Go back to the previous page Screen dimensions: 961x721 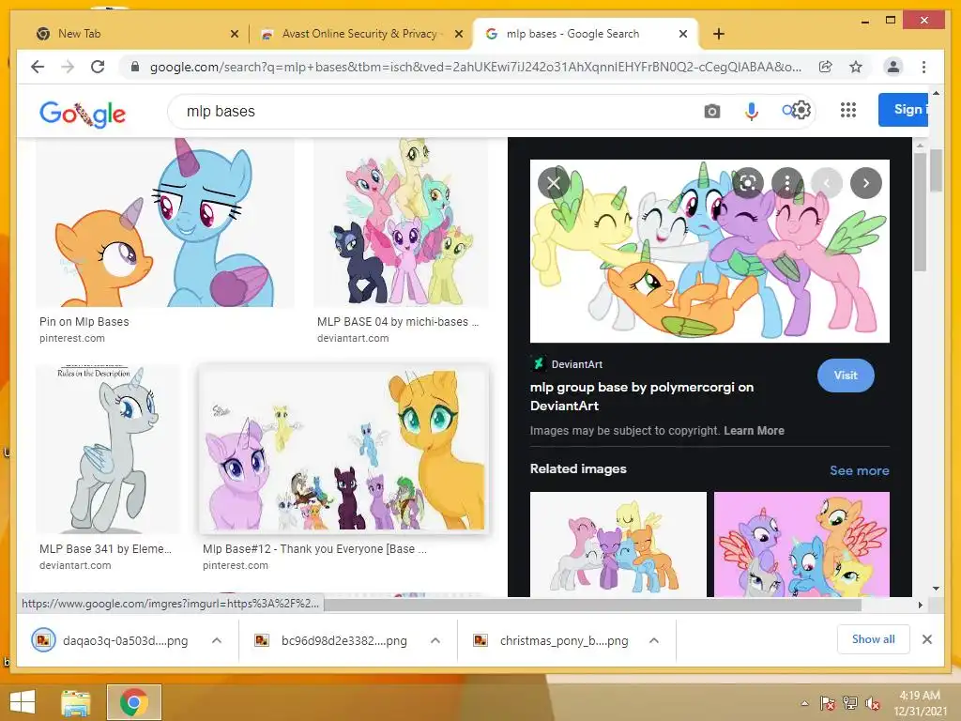[x=38, y=67]
